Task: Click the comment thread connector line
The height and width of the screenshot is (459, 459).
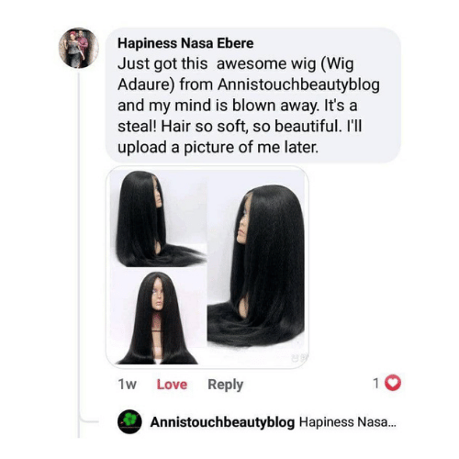Action: (79, 254)
